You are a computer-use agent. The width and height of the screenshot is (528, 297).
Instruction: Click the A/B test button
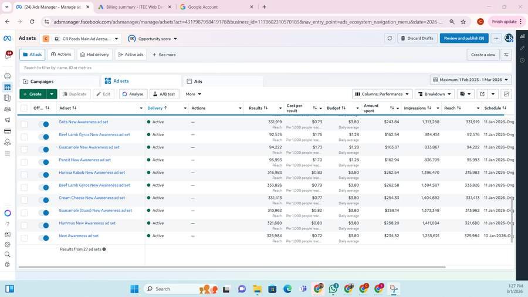point(164,94)
